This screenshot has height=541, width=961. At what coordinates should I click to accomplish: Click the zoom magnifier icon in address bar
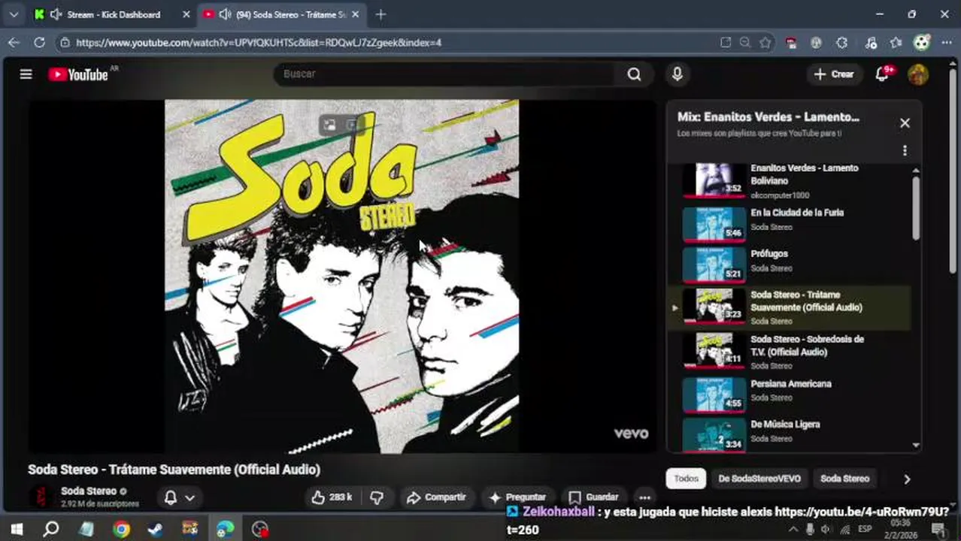744,43
